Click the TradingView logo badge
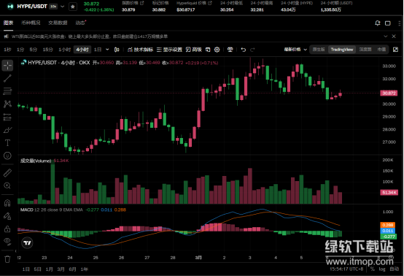 click(27, 243)
